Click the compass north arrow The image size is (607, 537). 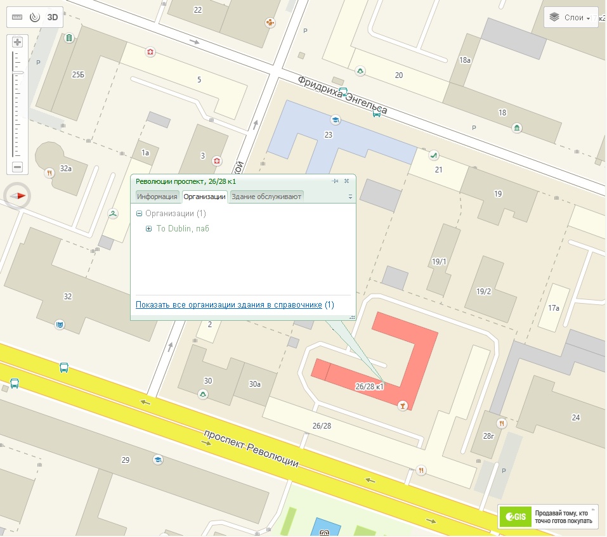[17, 196]
